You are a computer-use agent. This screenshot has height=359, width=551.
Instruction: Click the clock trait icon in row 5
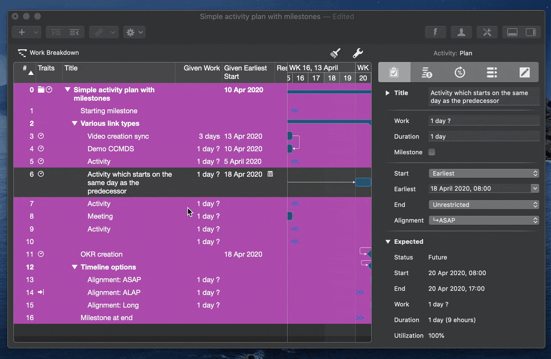coord(41,161)
